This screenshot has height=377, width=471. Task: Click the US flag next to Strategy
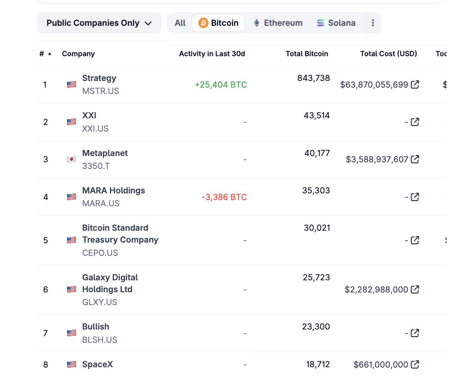[x=72, y=84]
